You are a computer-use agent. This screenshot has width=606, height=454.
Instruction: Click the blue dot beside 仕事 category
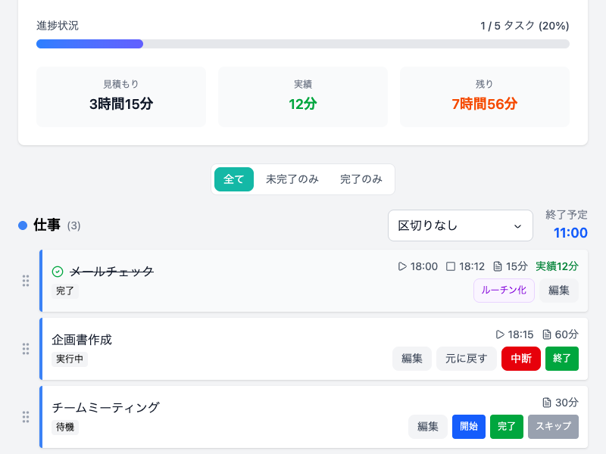[22, 225]
